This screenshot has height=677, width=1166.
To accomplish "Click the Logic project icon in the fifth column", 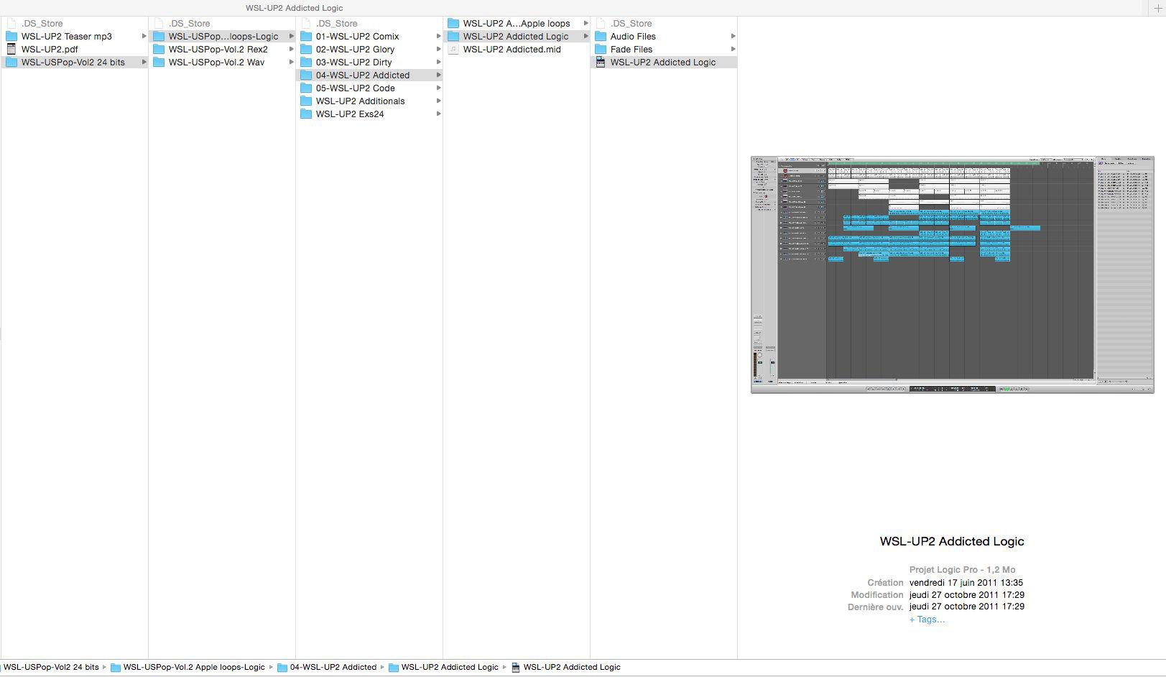I will click(601, 62).
